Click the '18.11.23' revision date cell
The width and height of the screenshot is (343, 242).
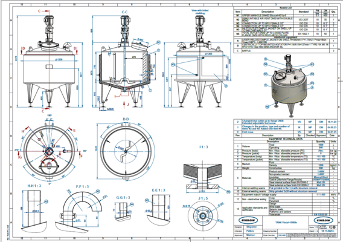click(x=332, y=122)
